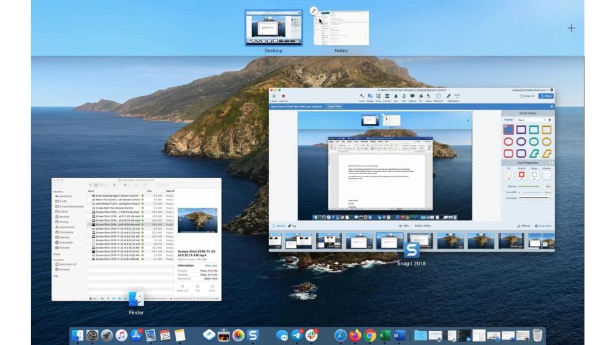
Task: Choose the red rounded rectangle quick style
Action: pos(508,153)
